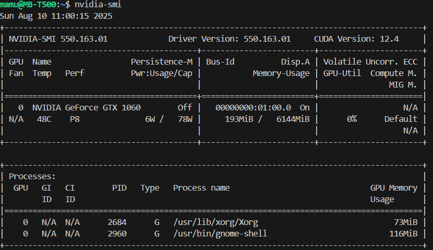Click the 48C temperature reading
This screenshot has height=250, width=433.
[44, 119]
